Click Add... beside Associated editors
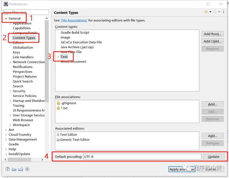Screen dimensions: 229x178 coord(213,136)
